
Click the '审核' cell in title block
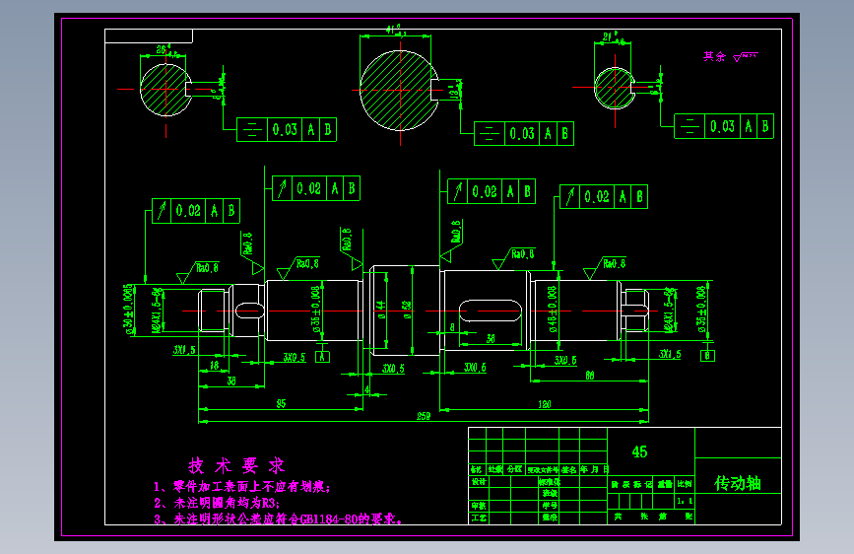coord(479,506)
